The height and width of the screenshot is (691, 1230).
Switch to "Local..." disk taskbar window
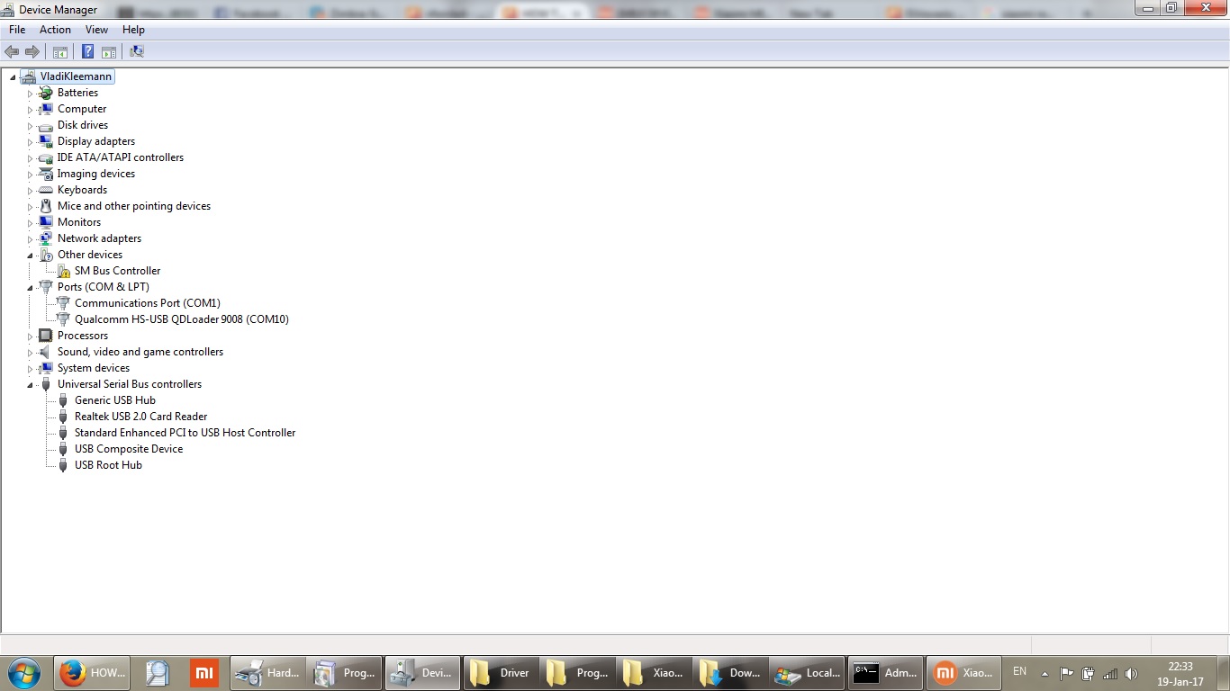[x=808, y=672]
